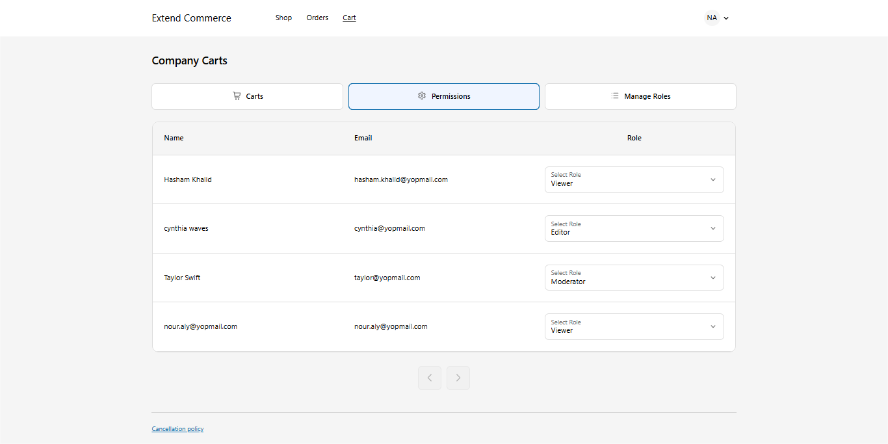Open role selector for nour.aly@yopmail.com

click(634, 326)
